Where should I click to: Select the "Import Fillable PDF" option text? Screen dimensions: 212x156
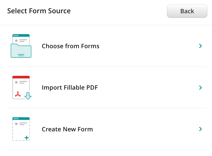[70, 87]
